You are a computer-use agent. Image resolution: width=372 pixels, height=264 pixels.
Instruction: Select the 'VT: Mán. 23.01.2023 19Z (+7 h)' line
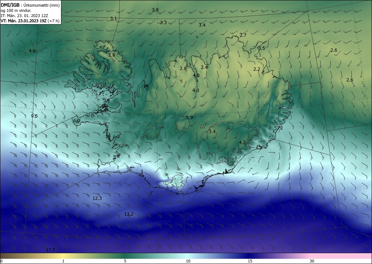tap(30, 20)
